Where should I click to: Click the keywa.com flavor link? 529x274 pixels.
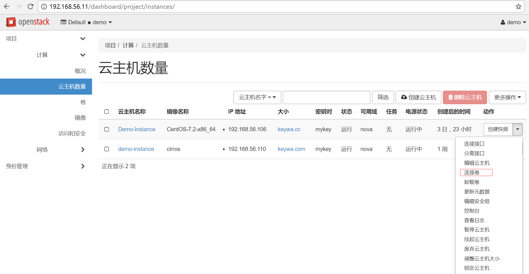click(x=291, y=149)
